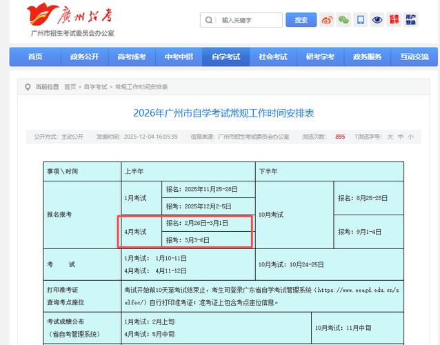Click text 1月考试：2月上旬

[149, 322]
